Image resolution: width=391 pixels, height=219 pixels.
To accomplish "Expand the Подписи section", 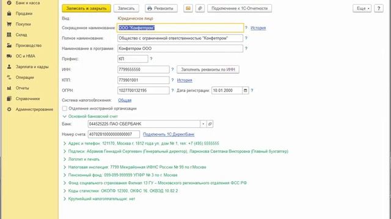I will point(65,151).
